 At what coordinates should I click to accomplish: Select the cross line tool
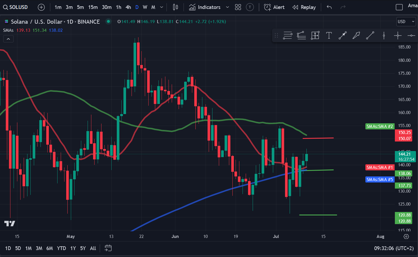pyautogui.click(x=398, y=36)
